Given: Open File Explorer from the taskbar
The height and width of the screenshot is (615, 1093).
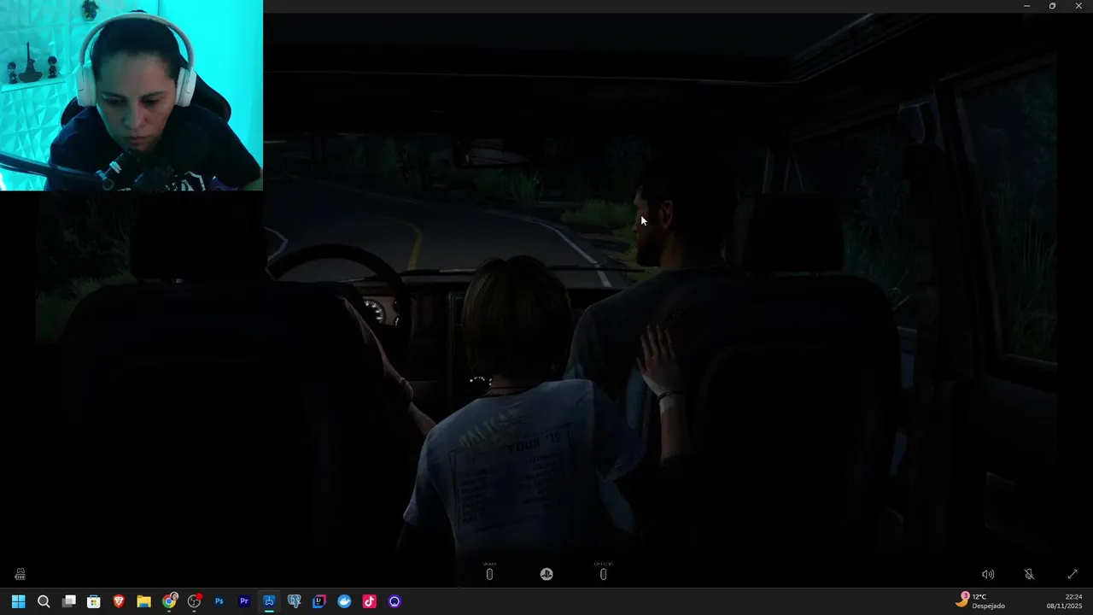Looking at the screenshot, I should (x=143, y=601).
